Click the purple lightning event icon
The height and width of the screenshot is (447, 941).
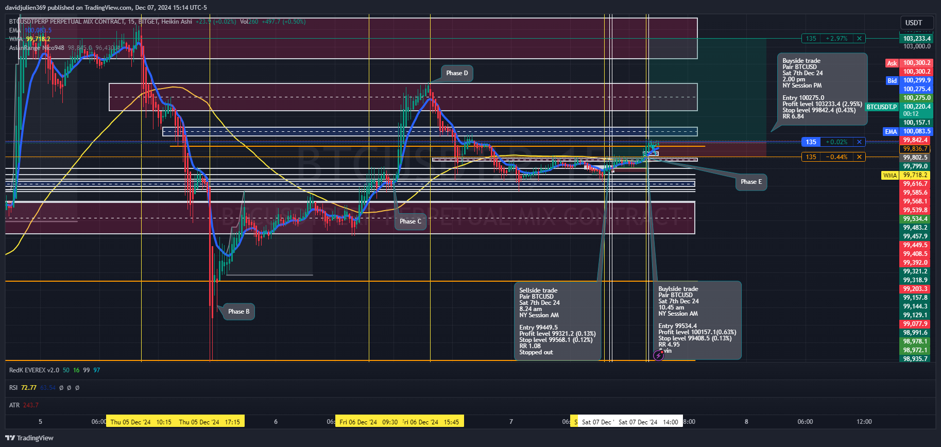click(x=658, y=355)
